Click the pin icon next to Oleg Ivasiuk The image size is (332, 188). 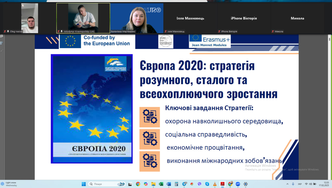(x=8, y=31)
